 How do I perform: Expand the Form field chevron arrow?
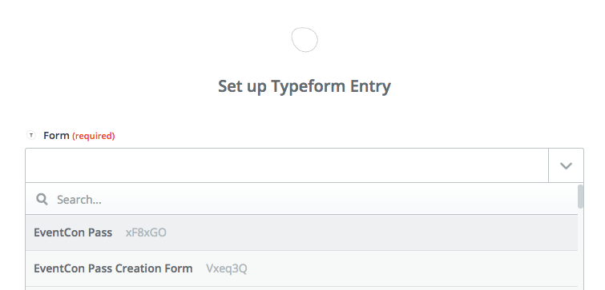pyautogui.click(x=566, y=165)
